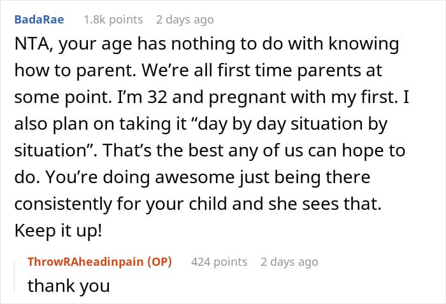Open the timestamp on BadaRae's comment
This screenshot has height=304, width=446.
point(185,20)
